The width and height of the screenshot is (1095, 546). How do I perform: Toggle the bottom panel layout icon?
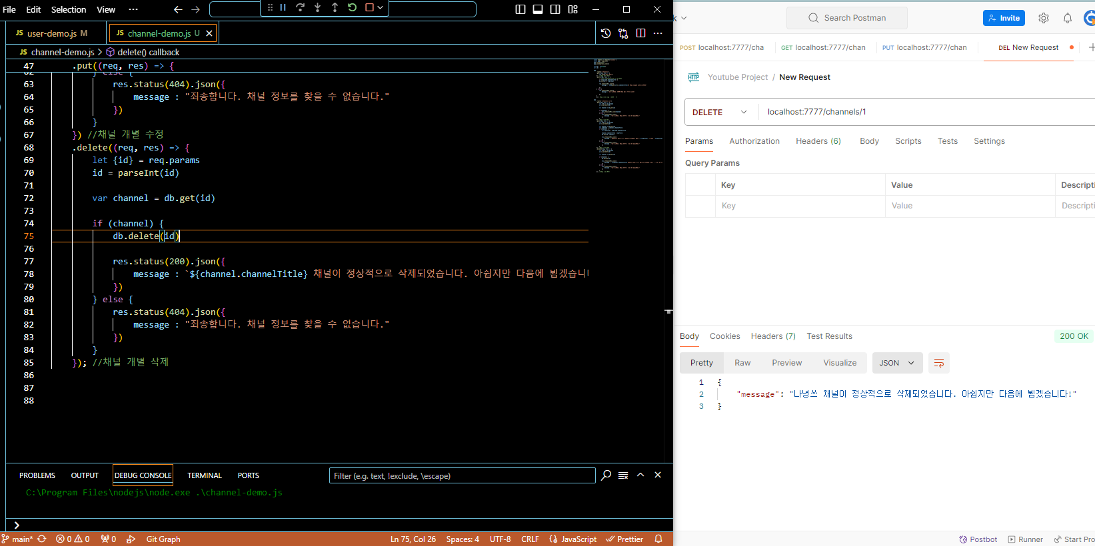pyautogui.click(x=538, y=9)
